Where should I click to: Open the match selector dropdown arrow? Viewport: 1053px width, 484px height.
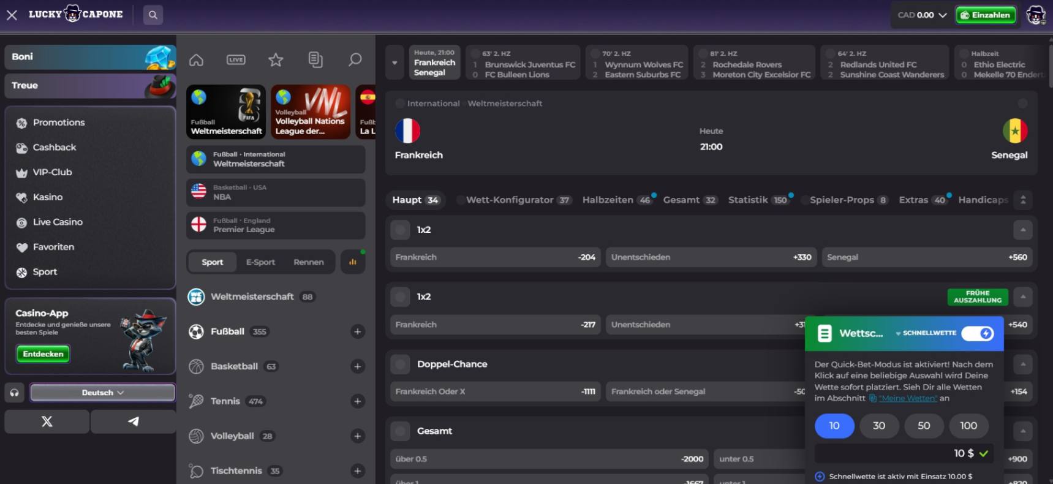click(394, 62)
